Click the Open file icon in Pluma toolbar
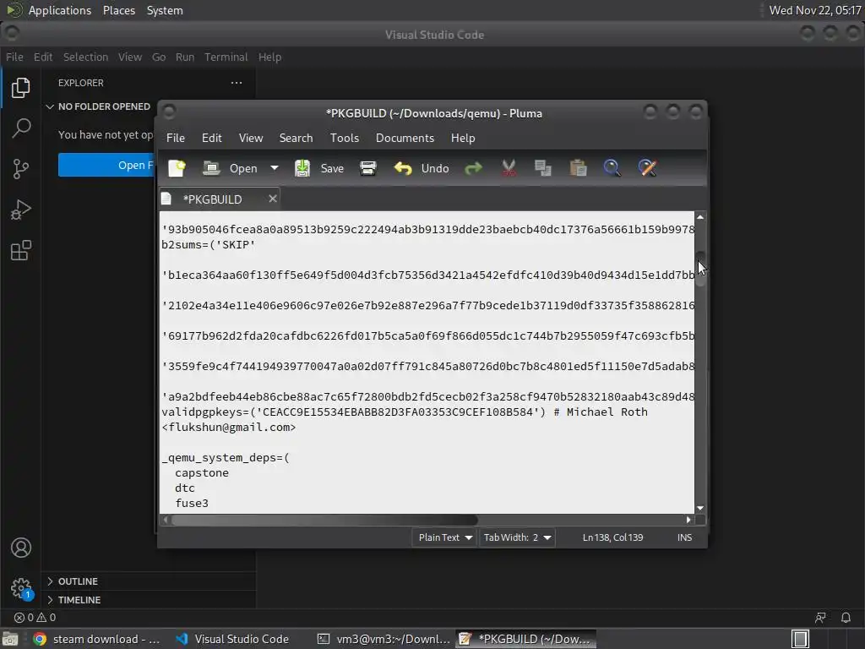Screen dimensions: 865x649 211,168
